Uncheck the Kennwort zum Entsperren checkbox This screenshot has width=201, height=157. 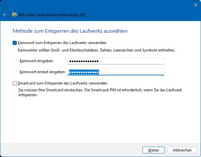pyautogui.click(x=15, y=43)
